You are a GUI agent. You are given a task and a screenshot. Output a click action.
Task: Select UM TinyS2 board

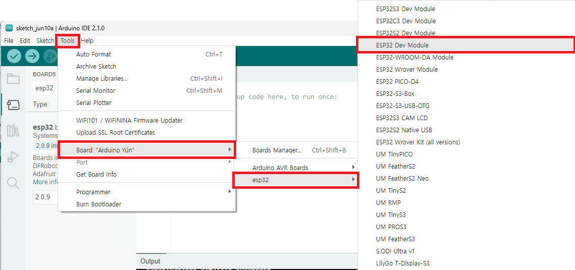[466, 190]
